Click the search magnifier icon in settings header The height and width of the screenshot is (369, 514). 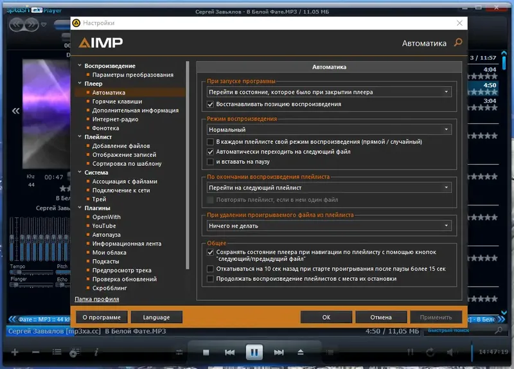(458, 42)
